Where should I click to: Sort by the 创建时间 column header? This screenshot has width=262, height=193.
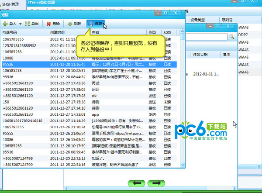click(57, 32)
